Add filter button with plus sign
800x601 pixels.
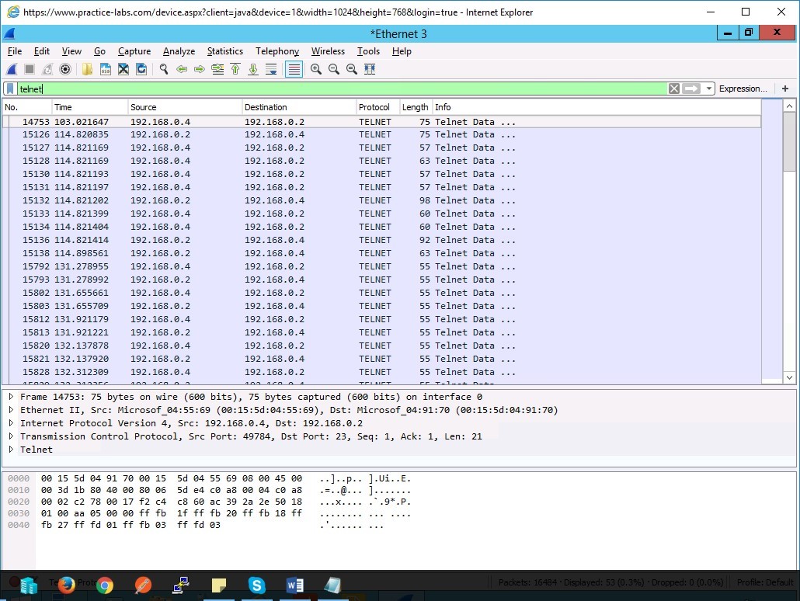coord(785,89)
